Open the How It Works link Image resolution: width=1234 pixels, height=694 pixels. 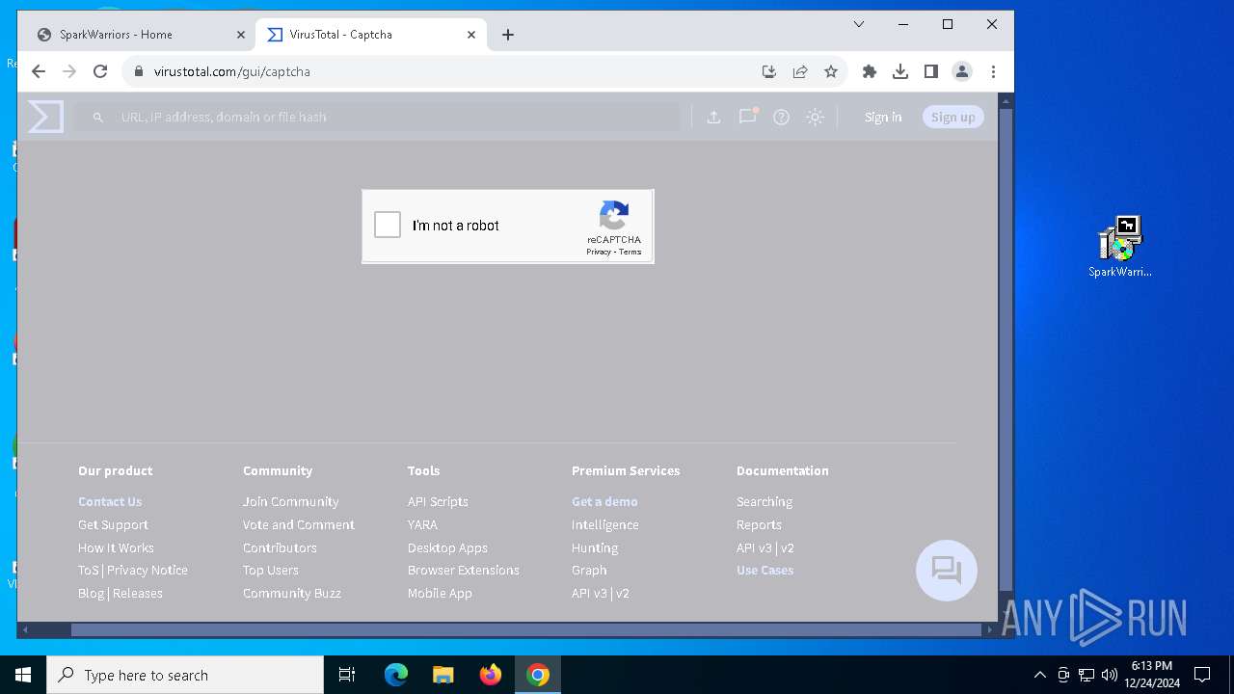pyautogui.click(x=116, y=547)
